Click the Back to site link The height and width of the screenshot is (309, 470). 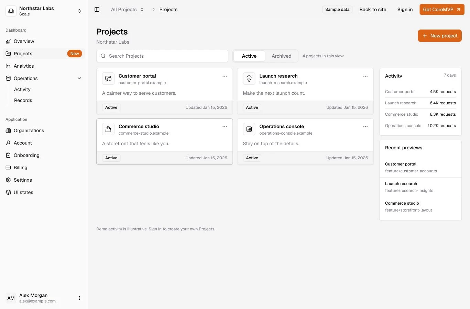[x=373, y=10]
